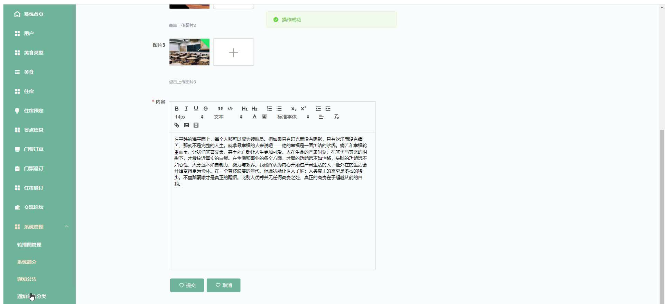Open 通知公告分类 submenu item
The image size is (667, 304).
point(40,296)
